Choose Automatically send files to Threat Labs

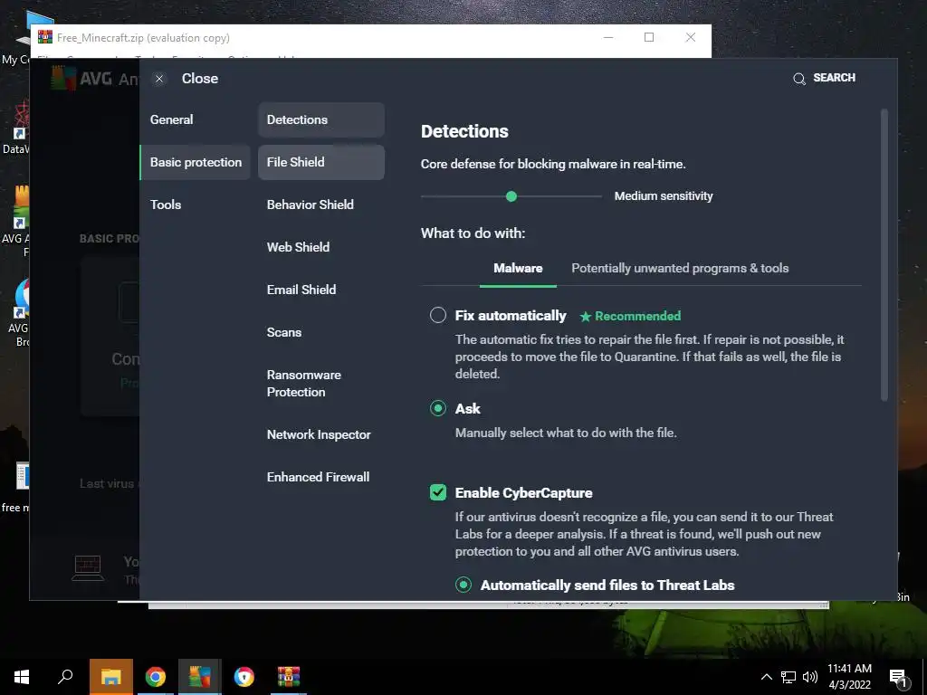pyautogui.click(x=463, y=586)
